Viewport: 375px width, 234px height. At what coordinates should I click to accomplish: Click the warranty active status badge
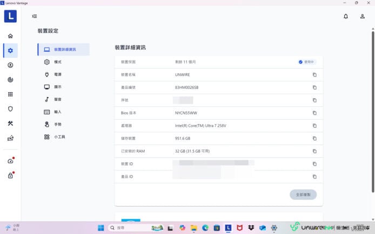click(x=306, y=62)
